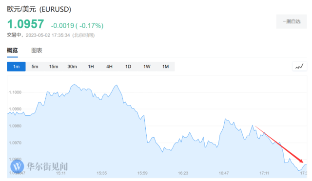Show the 1W weekly chart
Viewport: 312px width, 181px height.
[x=147, y=67]
